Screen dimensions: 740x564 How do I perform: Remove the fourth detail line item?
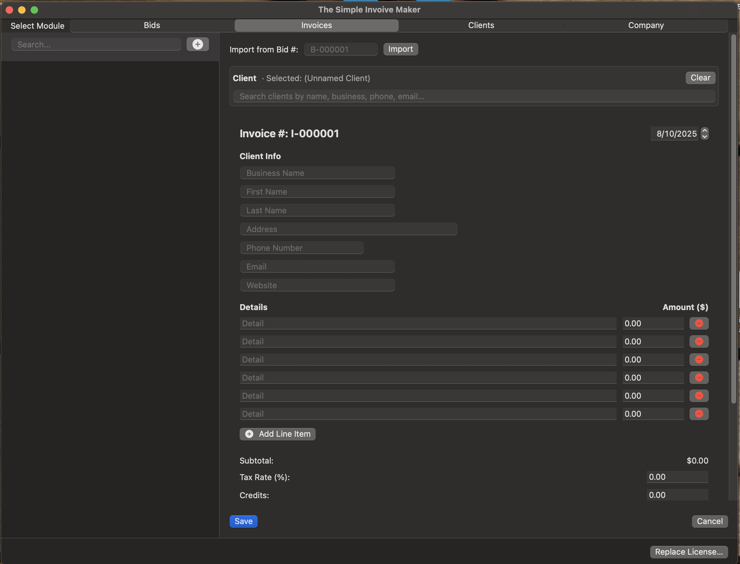coord(699,378)
